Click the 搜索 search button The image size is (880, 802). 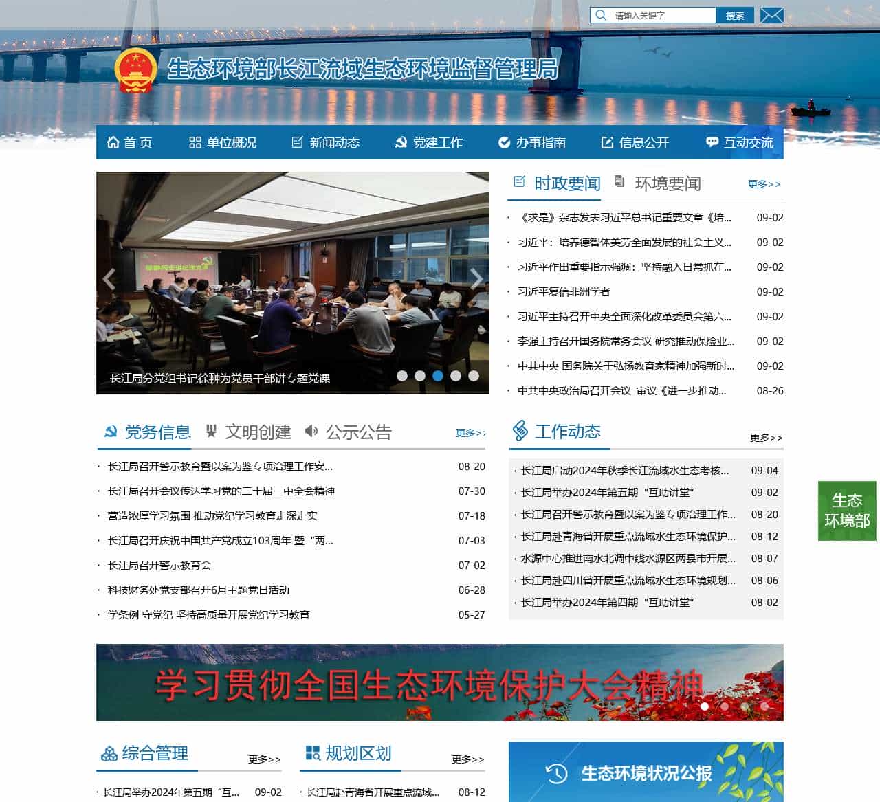click(x=735, y=14)
